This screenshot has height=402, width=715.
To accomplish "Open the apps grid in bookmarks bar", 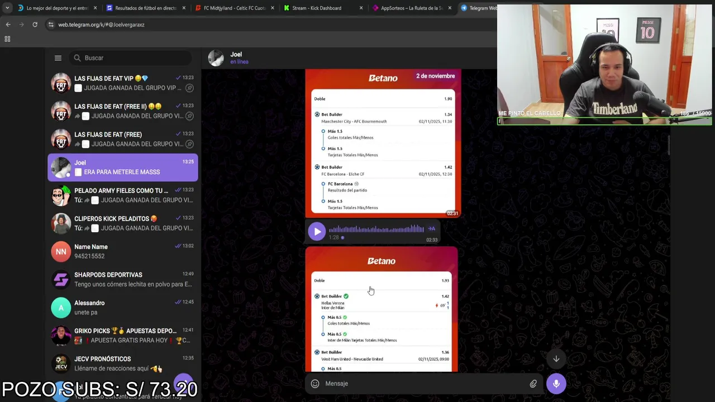I will [x=7, y=39].
